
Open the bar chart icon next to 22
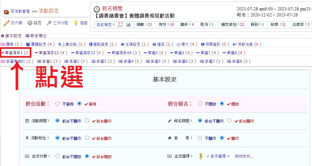128,25
